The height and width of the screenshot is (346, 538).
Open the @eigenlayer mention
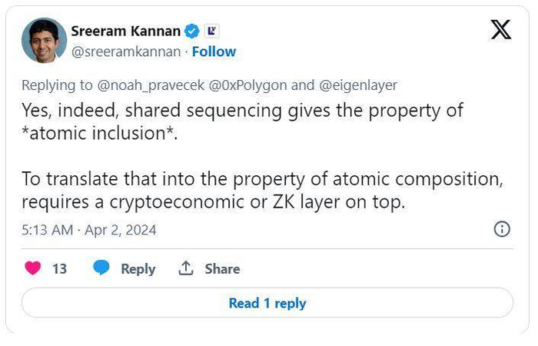360,85
